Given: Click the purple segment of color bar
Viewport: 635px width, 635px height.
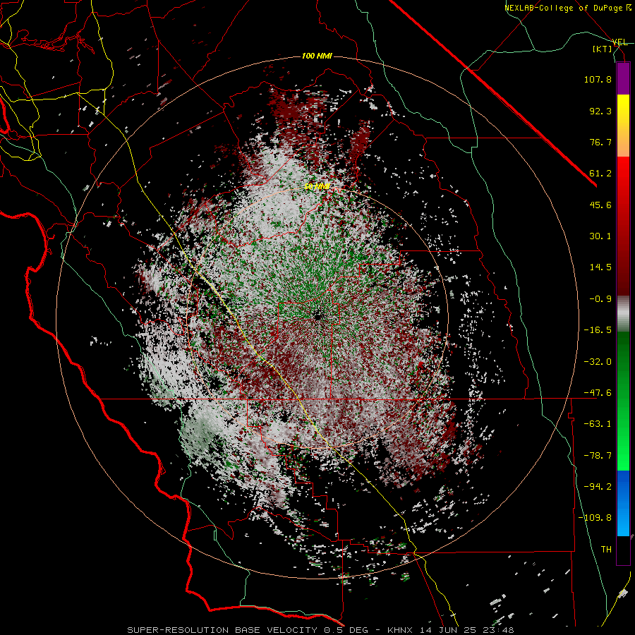Looking at the screenshot, I should 623,78.
